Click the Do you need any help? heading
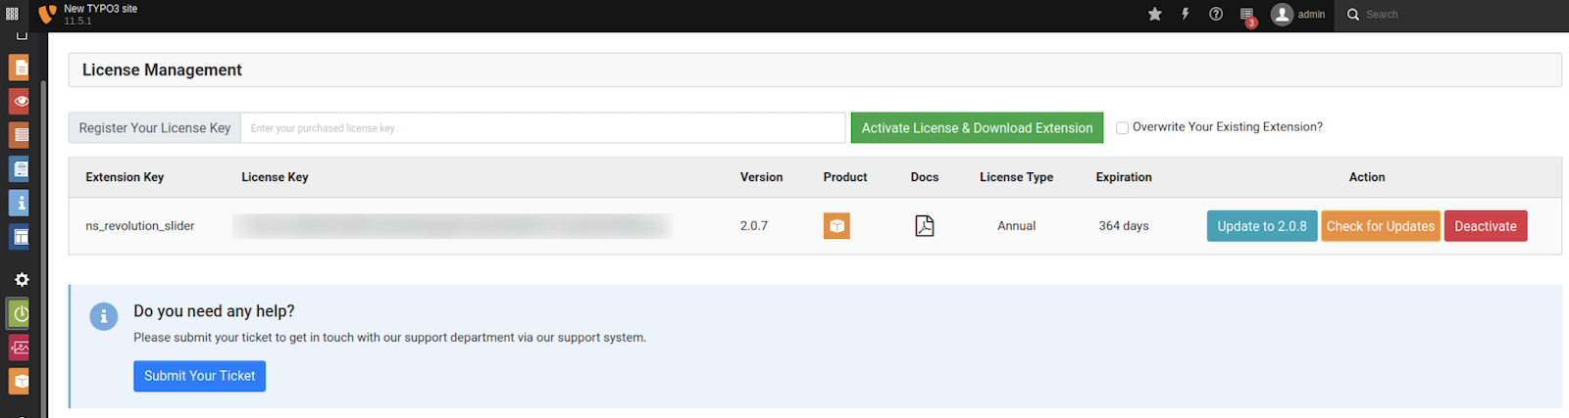The image size is (1569, 418). point(214,311)
